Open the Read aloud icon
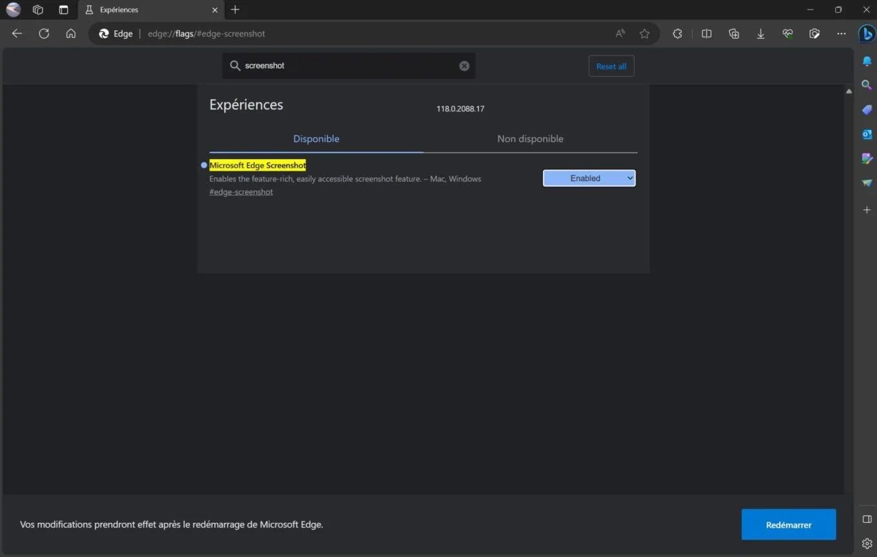The image size is (877, 557). coord(620,33)
